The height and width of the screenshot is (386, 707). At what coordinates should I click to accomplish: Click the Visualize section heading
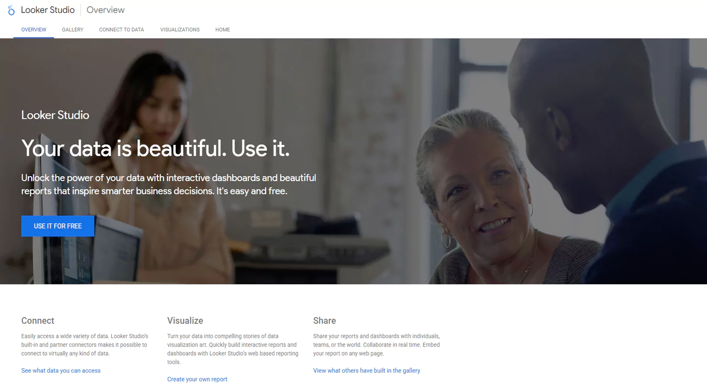[x=185, y=321]
